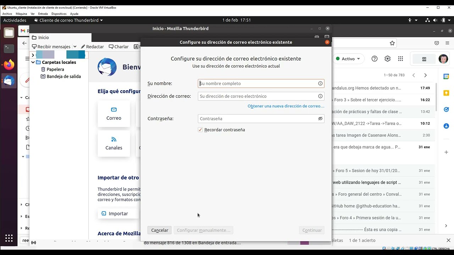This screenshot has height=255, width=454.
Task: Open Cliente de correo Thunderbird app menu
Action: [68, 20]
